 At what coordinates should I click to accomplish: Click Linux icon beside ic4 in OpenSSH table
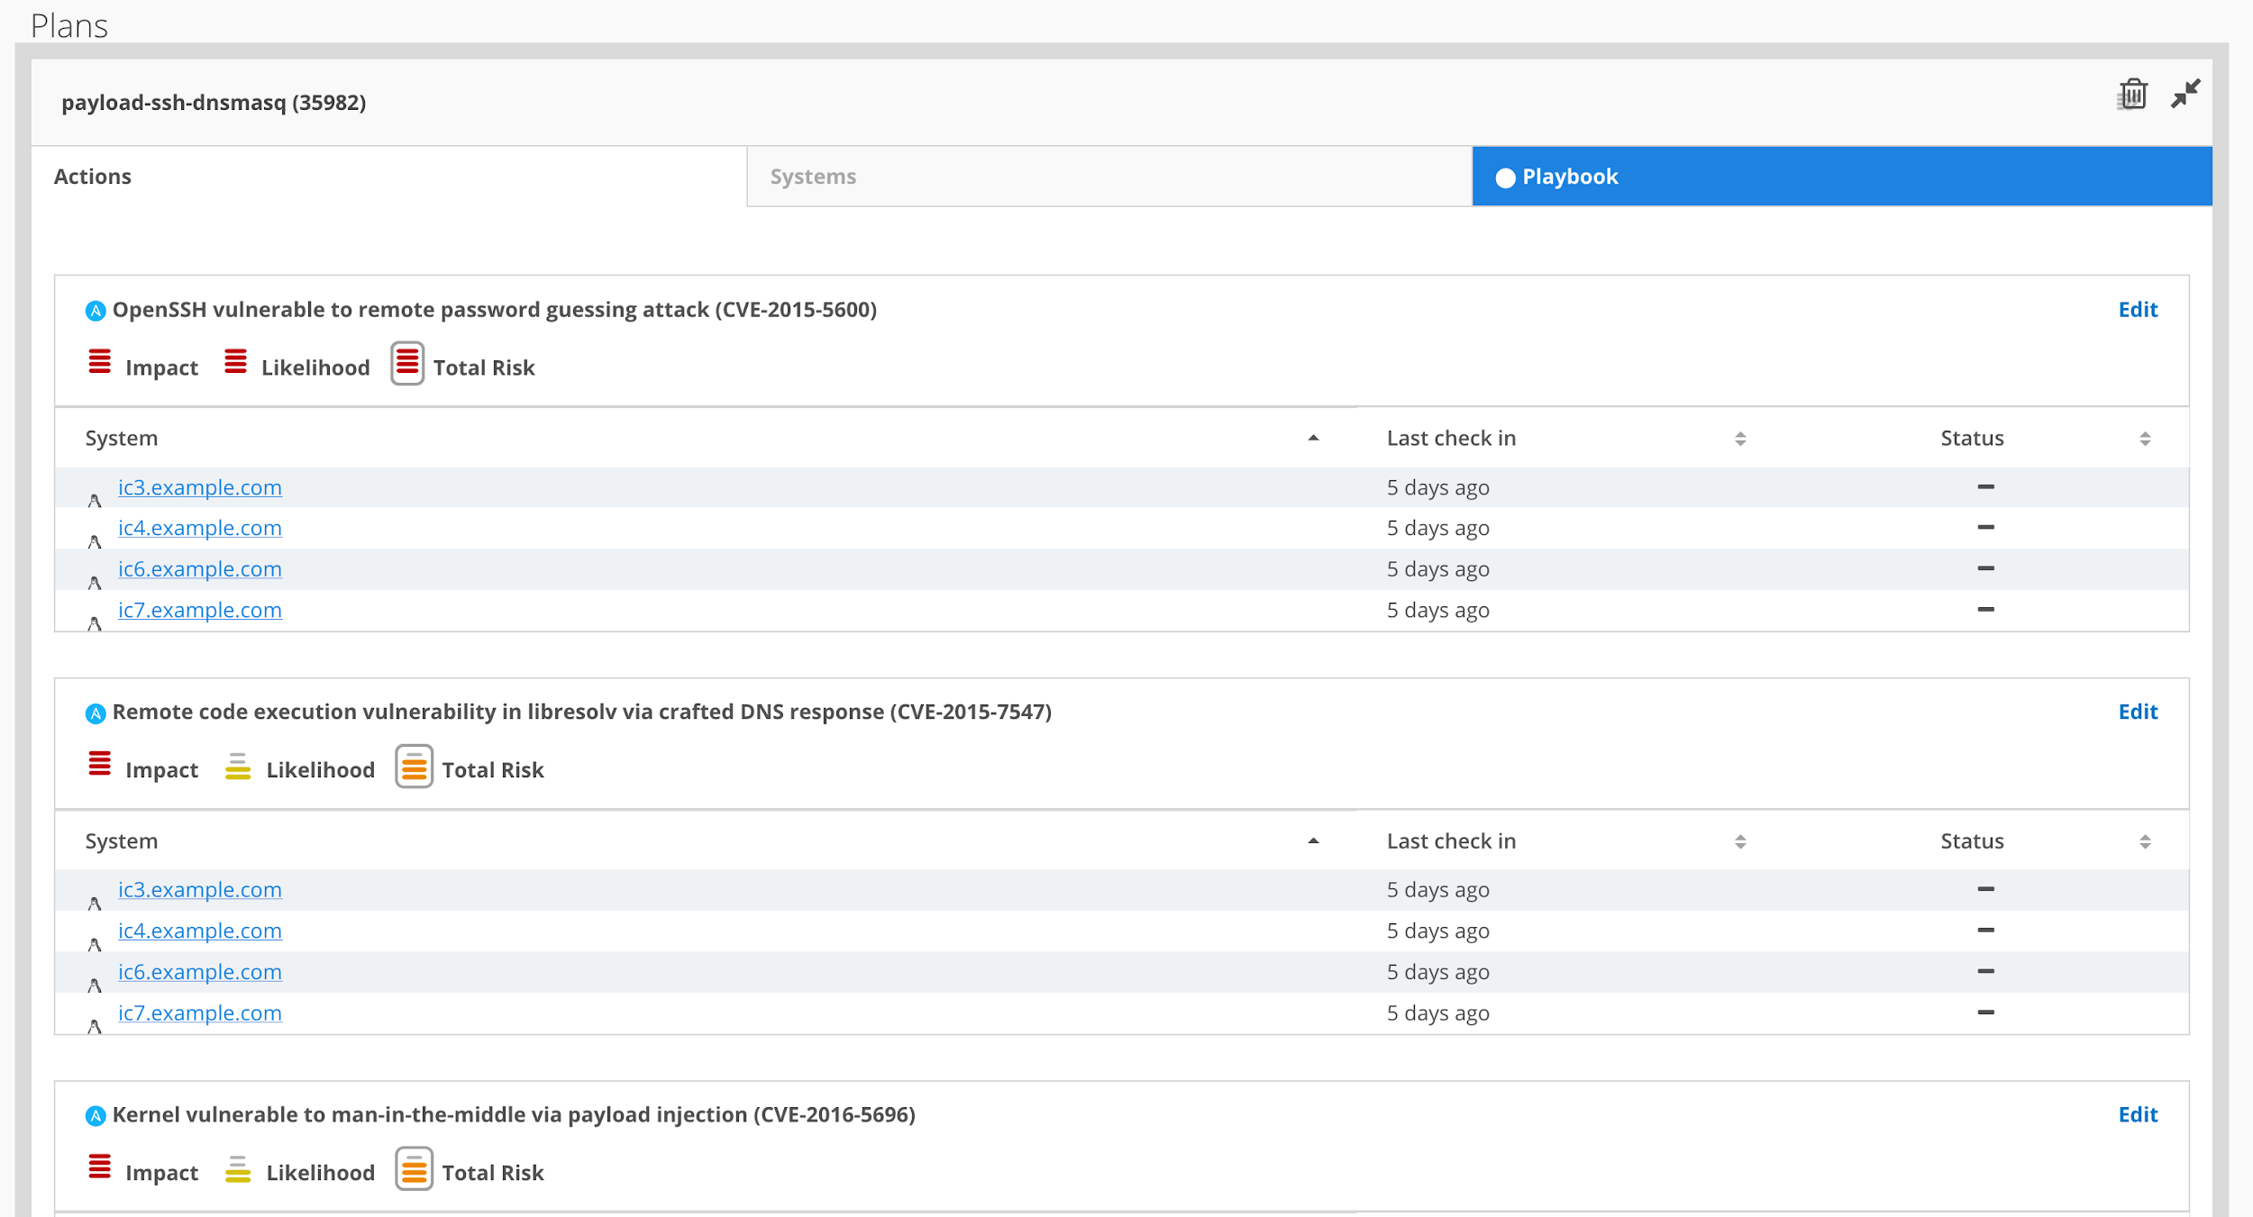coord(95,541)
